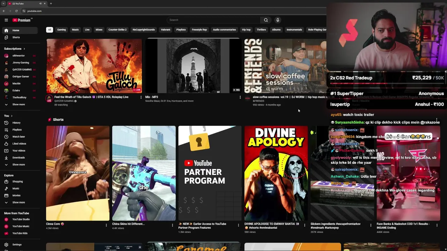The height and width of the screenshot is (251, 447).
Task: Play the Divine Apology short thumbnail
Action: (276, 173)
